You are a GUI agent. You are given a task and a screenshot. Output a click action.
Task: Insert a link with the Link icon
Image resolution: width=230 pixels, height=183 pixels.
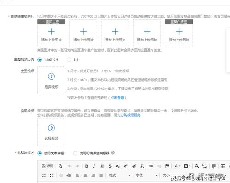[151, 166]
